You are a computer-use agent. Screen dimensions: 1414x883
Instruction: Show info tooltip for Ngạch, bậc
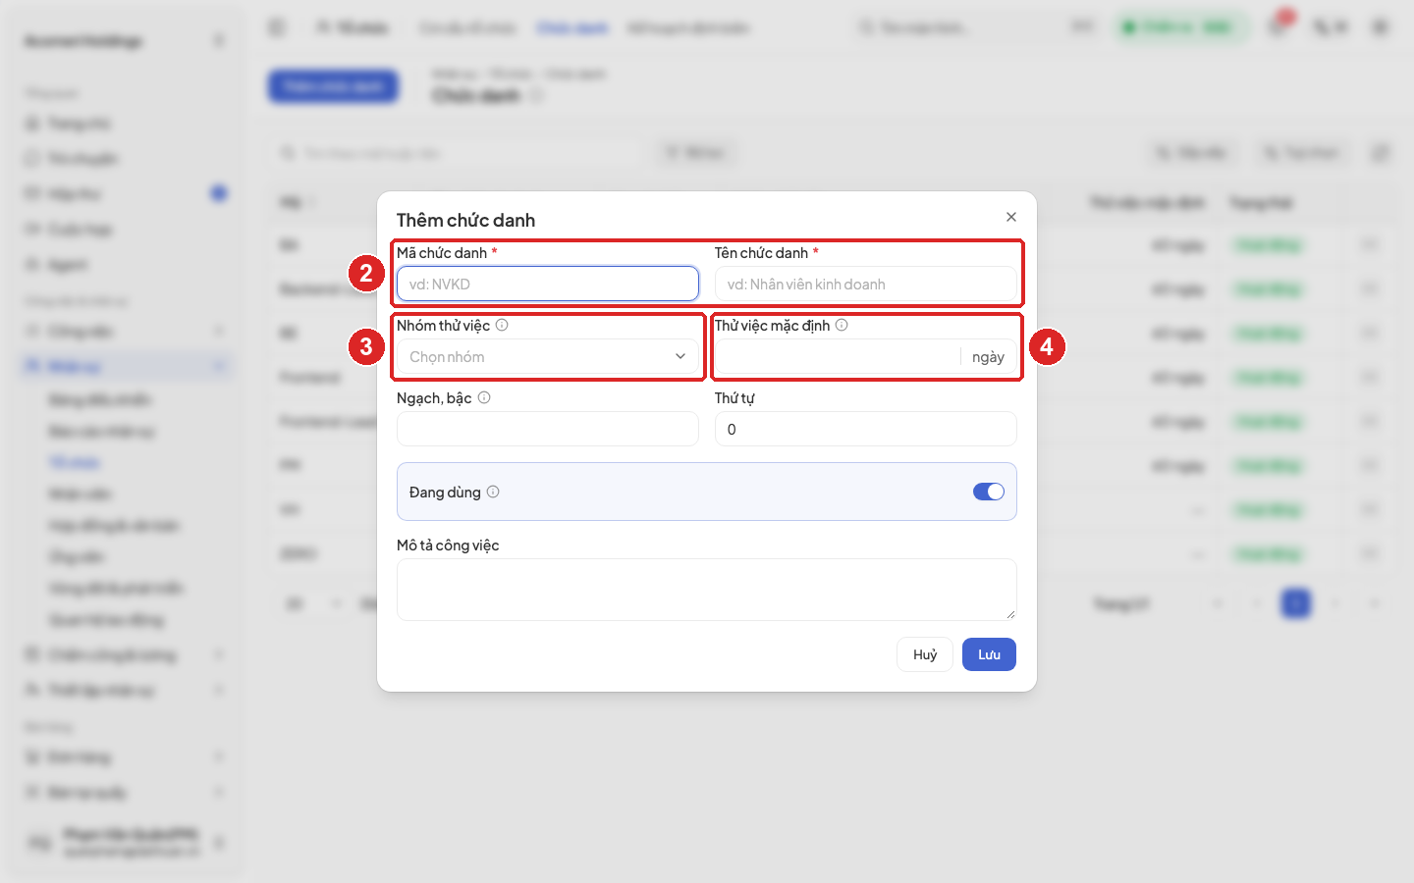(x=484, y=397)
